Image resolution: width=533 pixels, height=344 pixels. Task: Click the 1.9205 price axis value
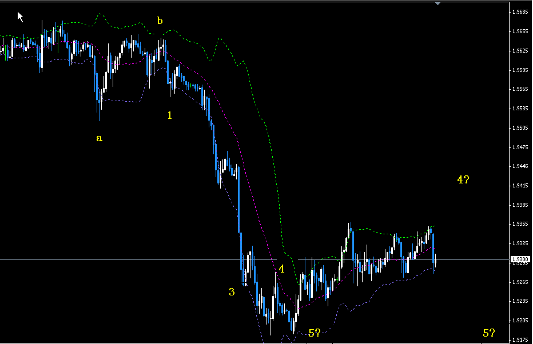[520, 320]
